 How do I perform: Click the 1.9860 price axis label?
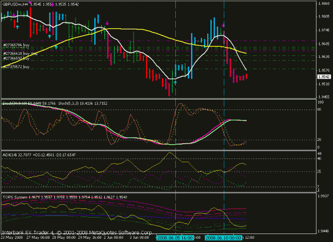coord(324,4)
